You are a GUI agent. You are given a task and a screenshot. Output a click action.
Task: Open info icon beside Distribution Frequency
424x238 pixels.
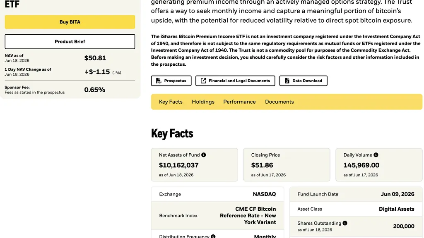213,236
